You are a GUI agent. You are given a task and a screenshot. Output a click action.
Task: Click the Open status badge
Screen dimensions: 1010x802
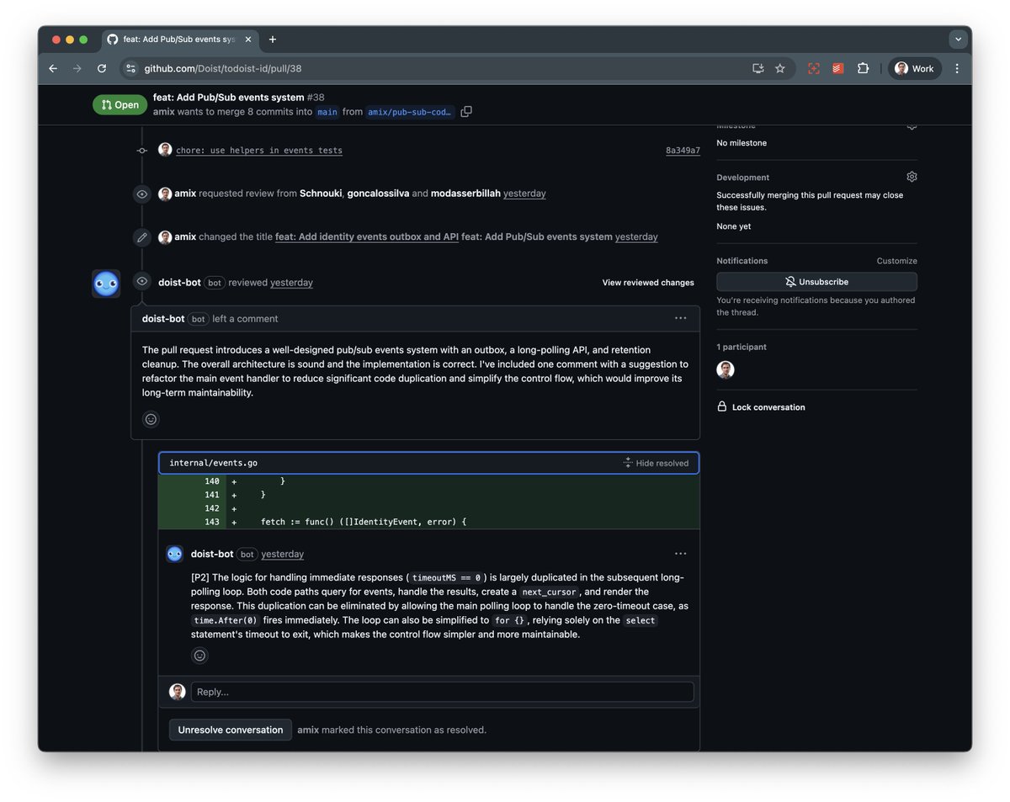[120, 105]
